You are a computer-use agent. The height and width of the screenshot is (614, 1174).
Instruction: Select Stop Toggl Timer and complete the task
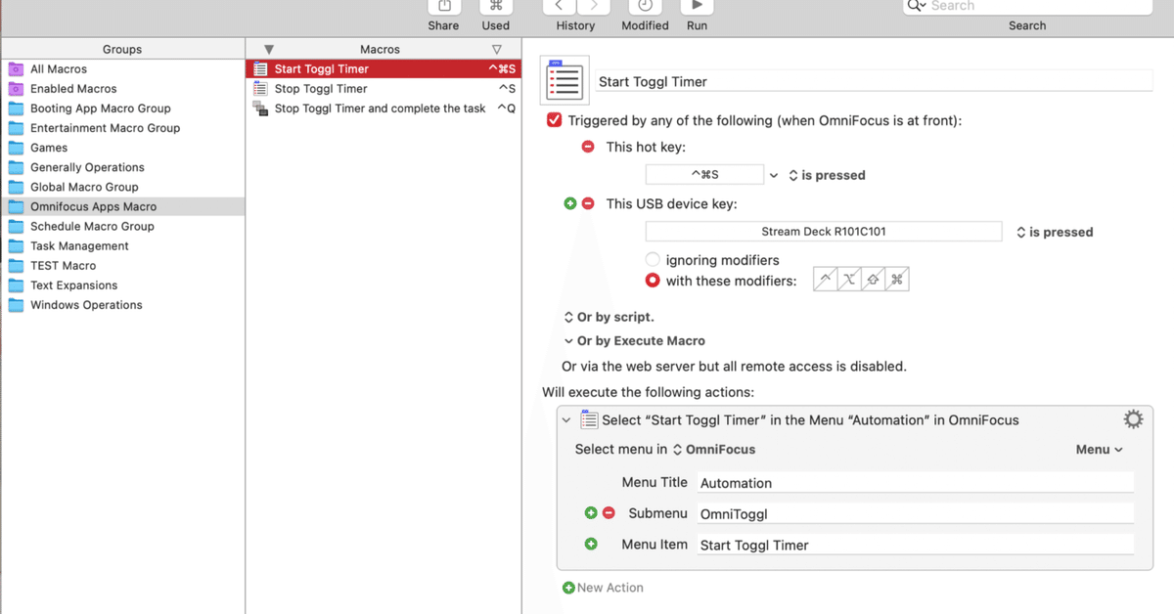click(x=383, y=109)
